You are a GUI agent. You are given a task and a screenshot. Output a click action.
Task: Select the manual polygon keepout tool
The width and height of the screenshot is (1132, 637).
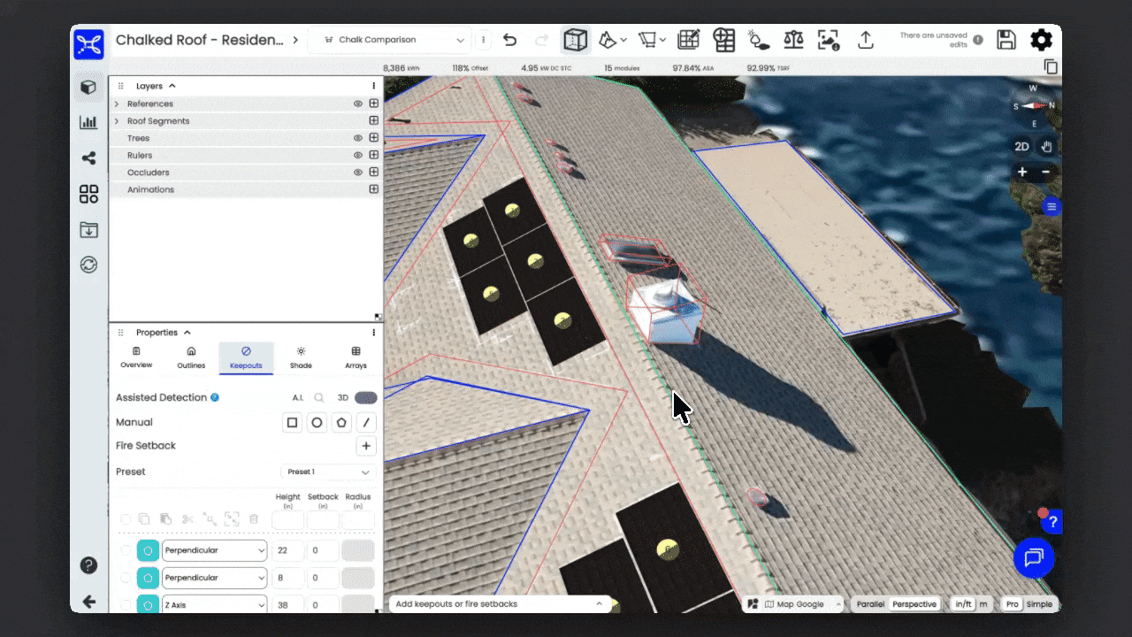click(x=341, y=423)
